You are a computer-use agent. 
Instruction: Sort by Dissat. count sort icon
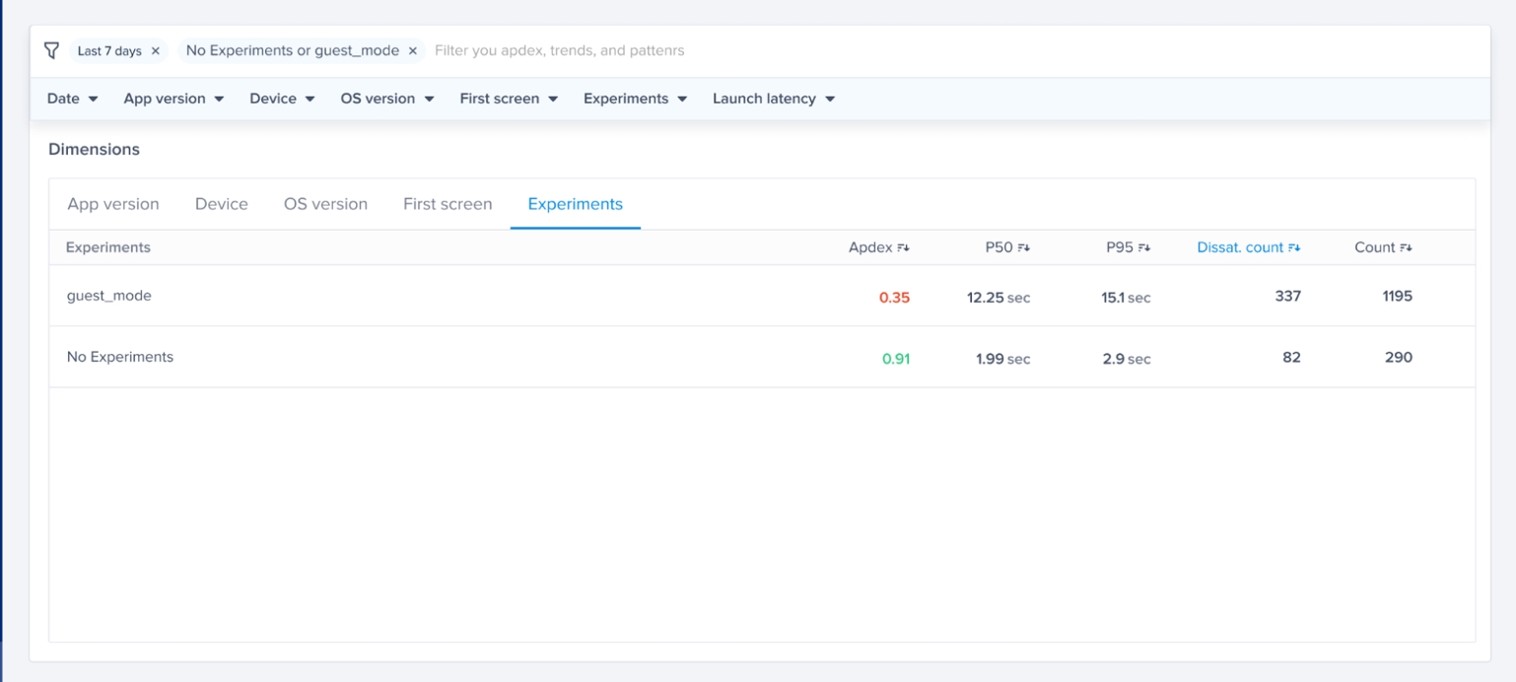[1294, 248]
